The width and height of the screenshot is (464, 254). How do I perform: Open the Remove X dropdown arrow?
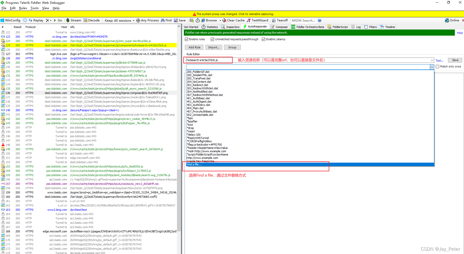(x=51, y=20)
